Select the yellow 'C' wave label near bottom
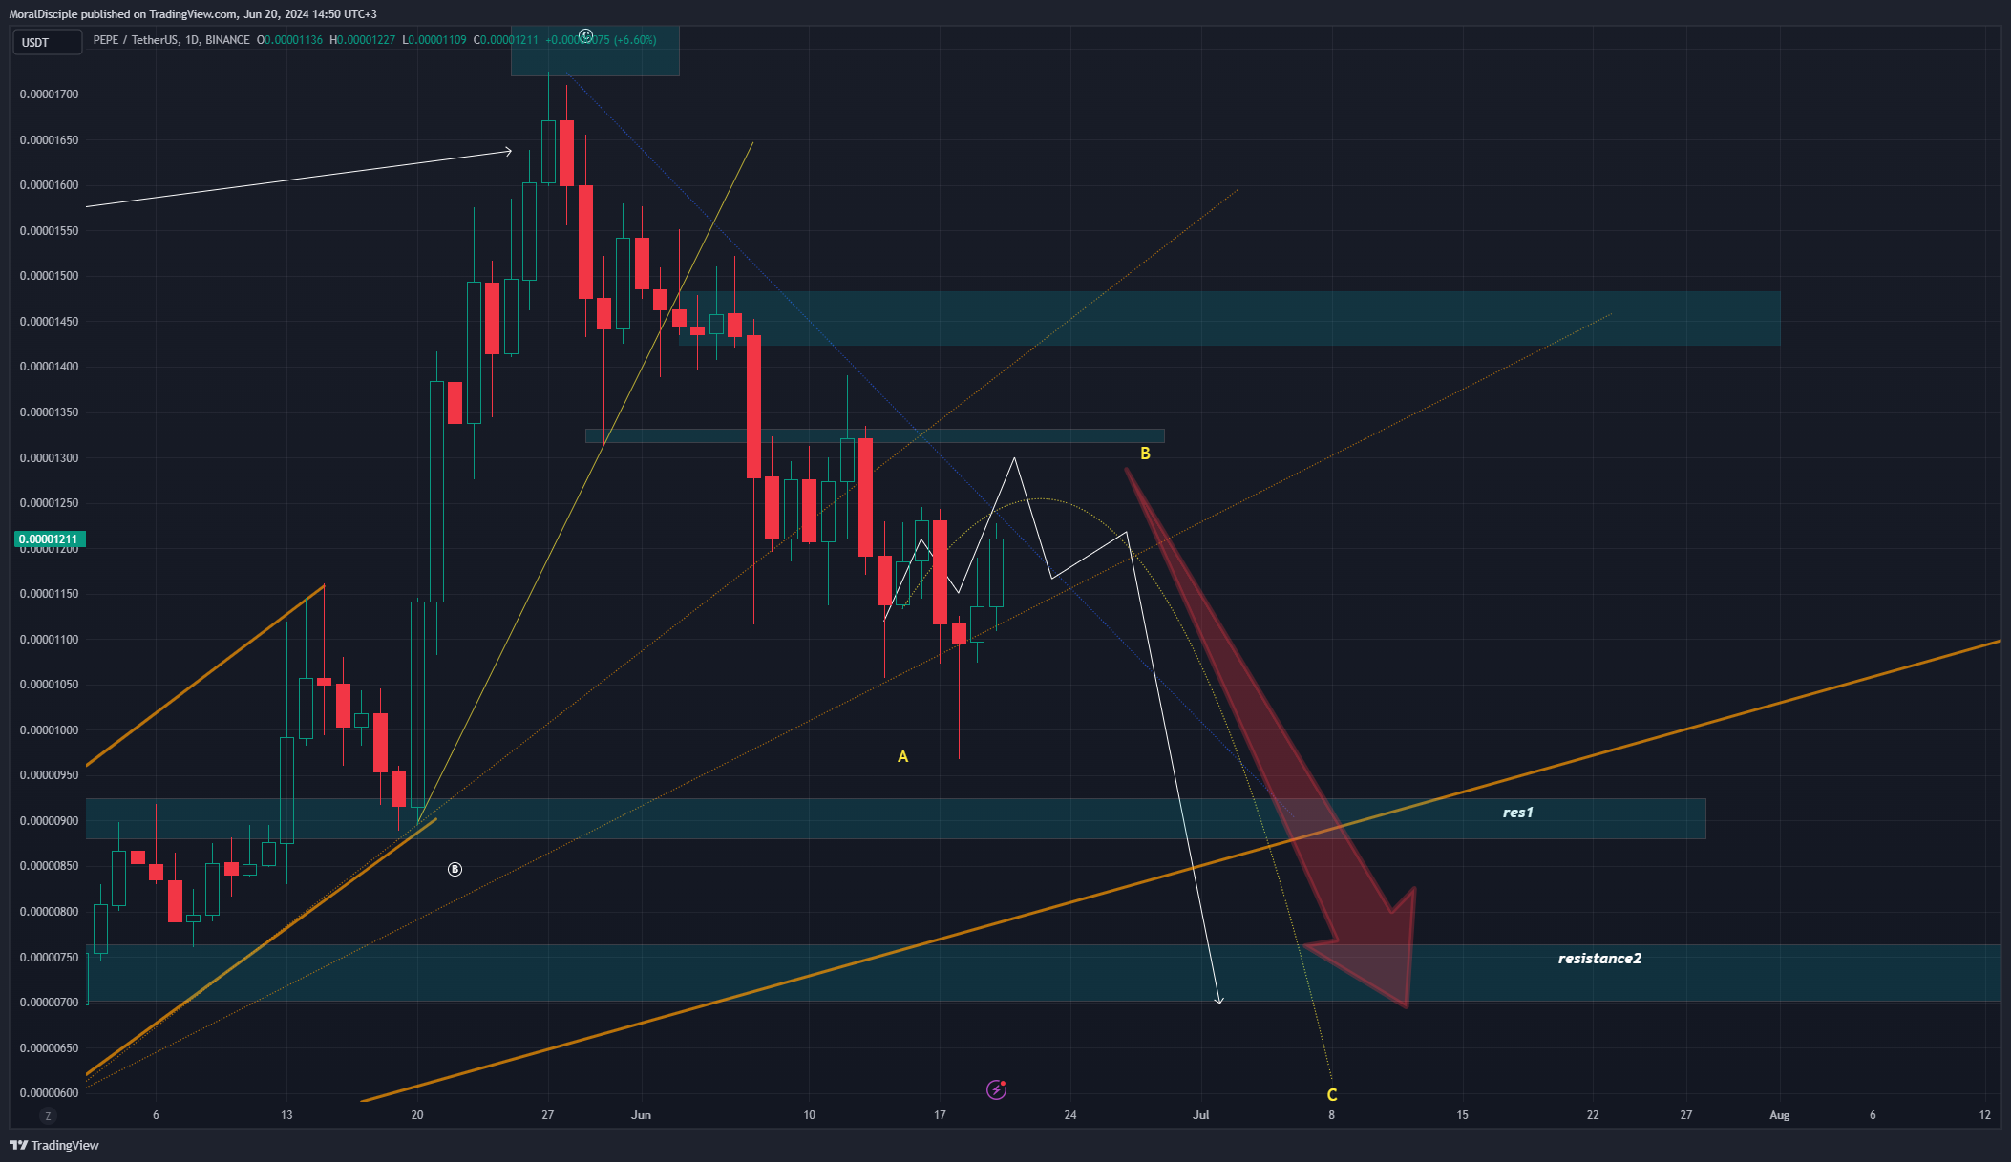This screenshot has width=2011, height=1162. point(1332,1095)
